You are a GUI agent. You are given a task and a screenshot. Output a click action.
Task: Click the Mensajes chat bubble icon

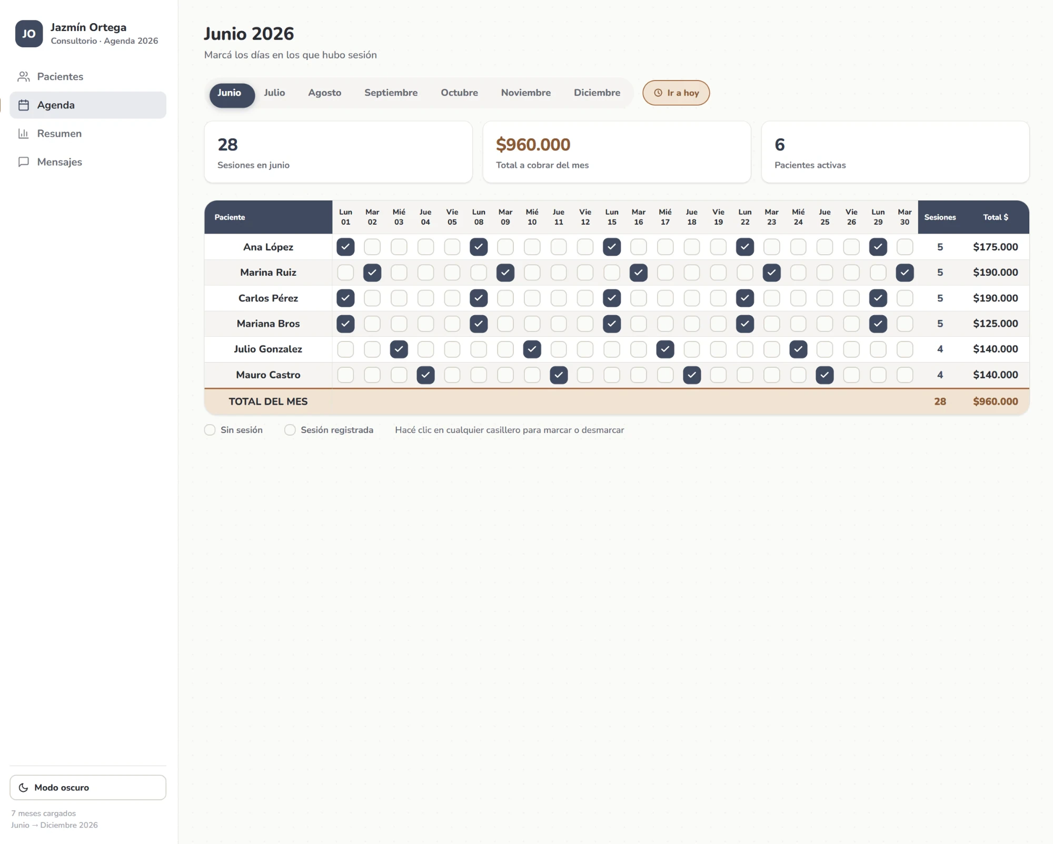24,162
